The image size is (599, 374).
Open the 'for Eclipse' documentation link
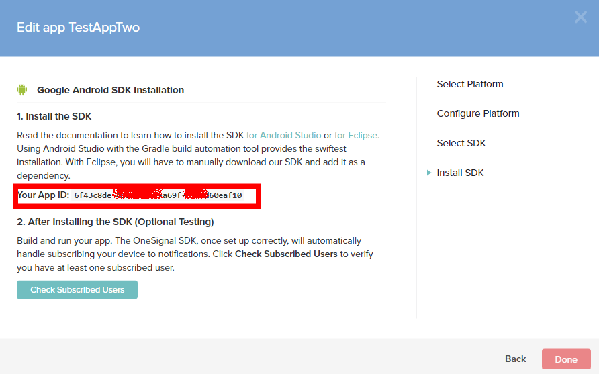(x=357, y=135)
